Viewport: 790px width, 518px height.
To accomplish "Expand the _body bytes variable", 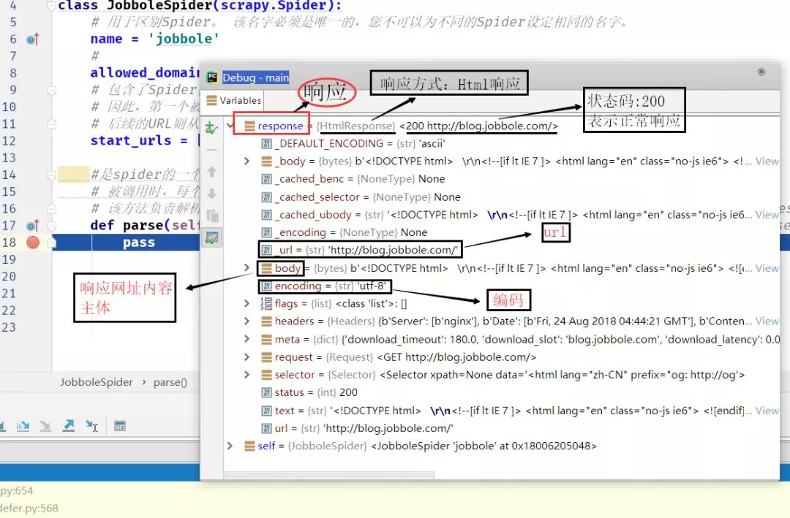I will 247,161.
